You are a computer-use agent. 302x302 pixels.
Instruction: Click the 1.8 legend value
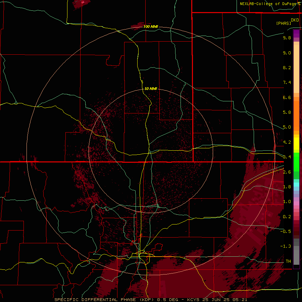[x=287, y=187]
